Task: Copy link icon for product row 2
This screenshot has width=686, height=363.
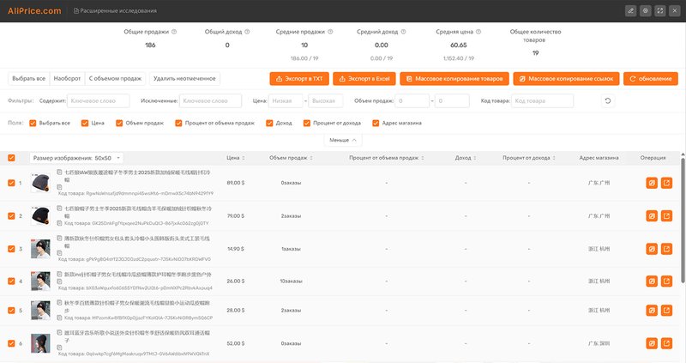Action: pyautogui.click(x=652, y=216)
